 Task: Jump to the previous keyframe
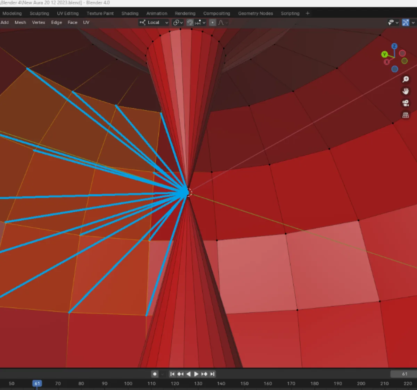coord(180,374)
